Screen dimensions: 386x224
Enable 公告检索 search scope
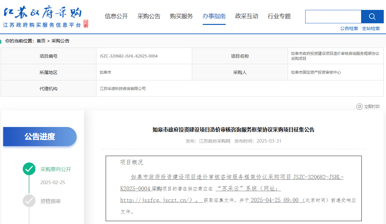349,28
